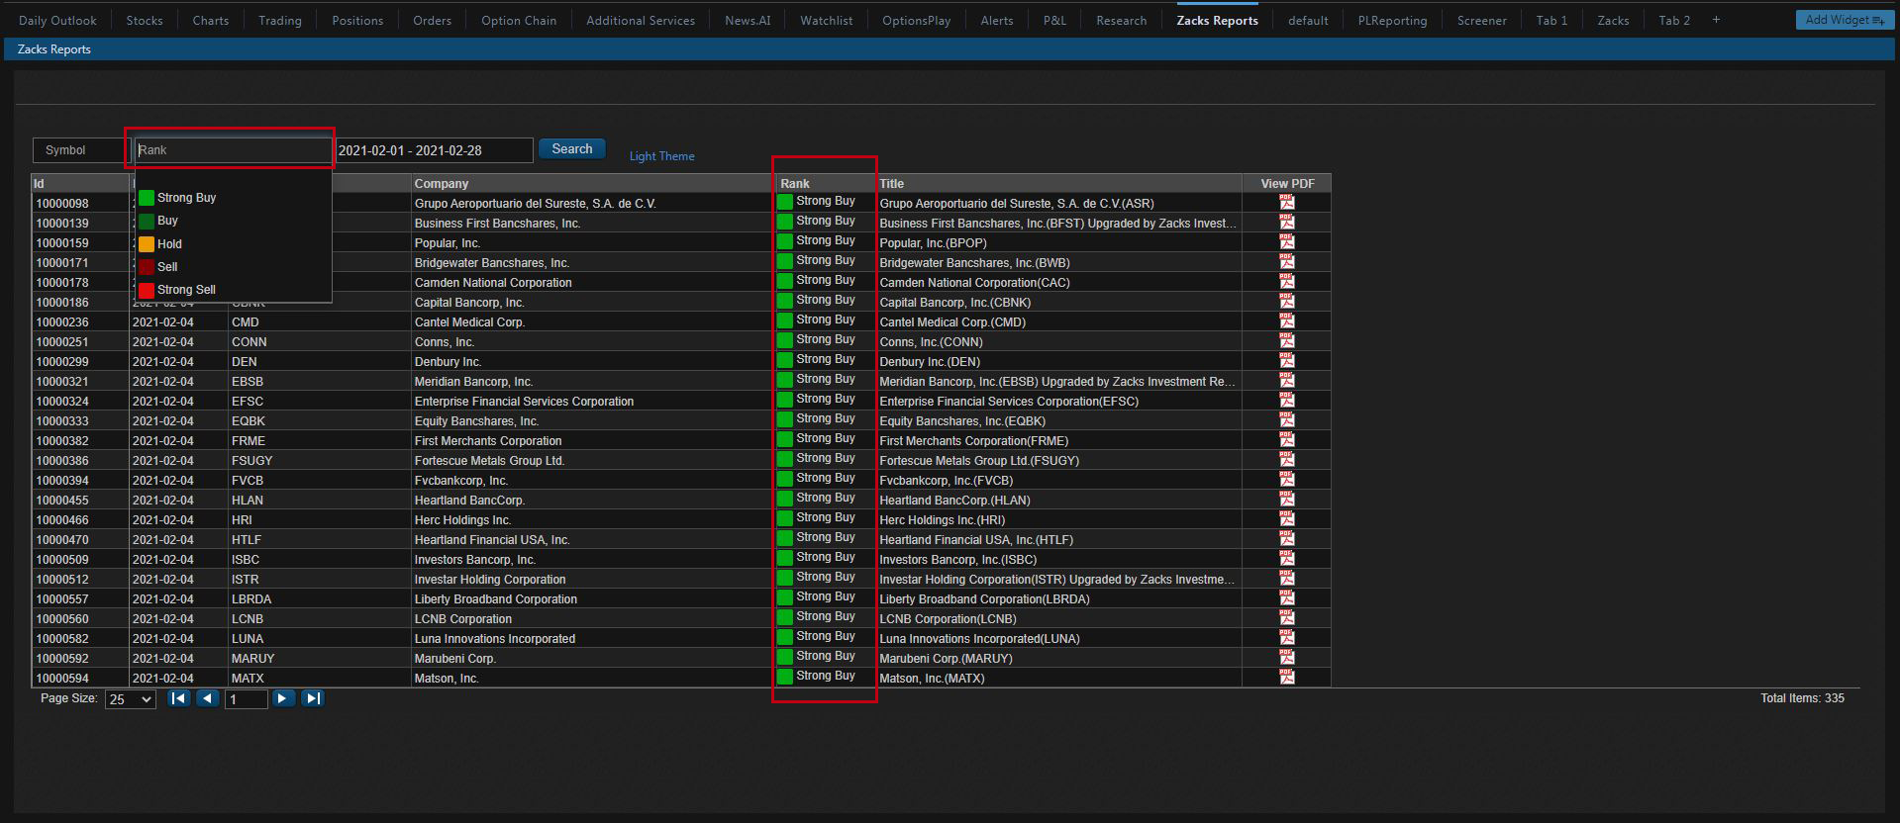The image size is (1900, 823).
Task: Switch to Light Theme
Action: point(661,156)
